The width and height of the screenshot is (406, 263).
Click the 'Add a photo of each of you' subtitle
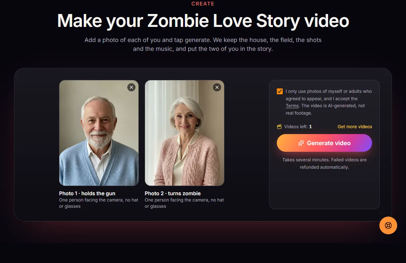point(203,44)
